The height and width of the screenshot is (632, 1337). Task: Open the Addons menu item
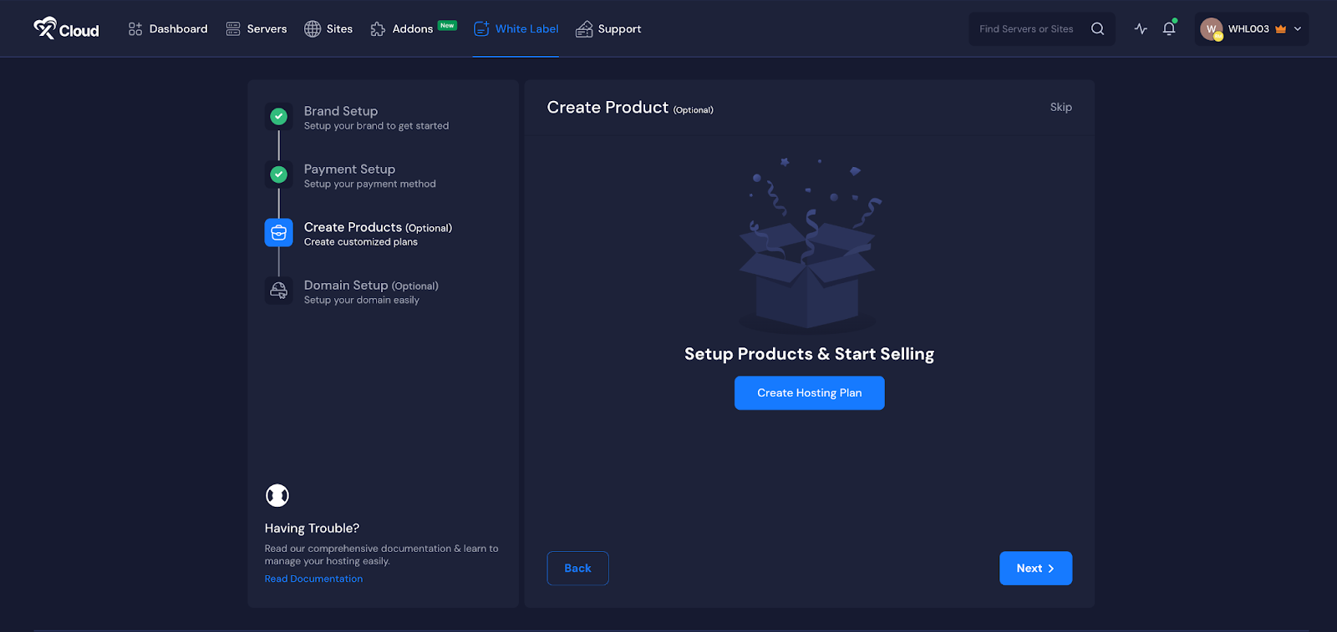coord(403,29)
